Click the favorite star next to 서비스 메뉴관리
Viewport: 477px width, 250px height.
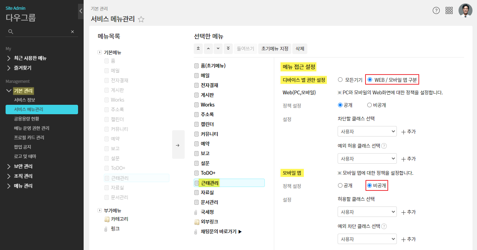(x=141, y=19)
